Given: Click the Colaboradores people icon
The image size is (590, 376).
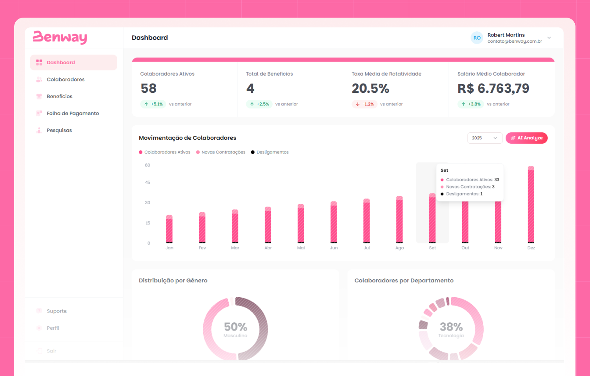Looking at the screenshot, I should coord(39,80).
